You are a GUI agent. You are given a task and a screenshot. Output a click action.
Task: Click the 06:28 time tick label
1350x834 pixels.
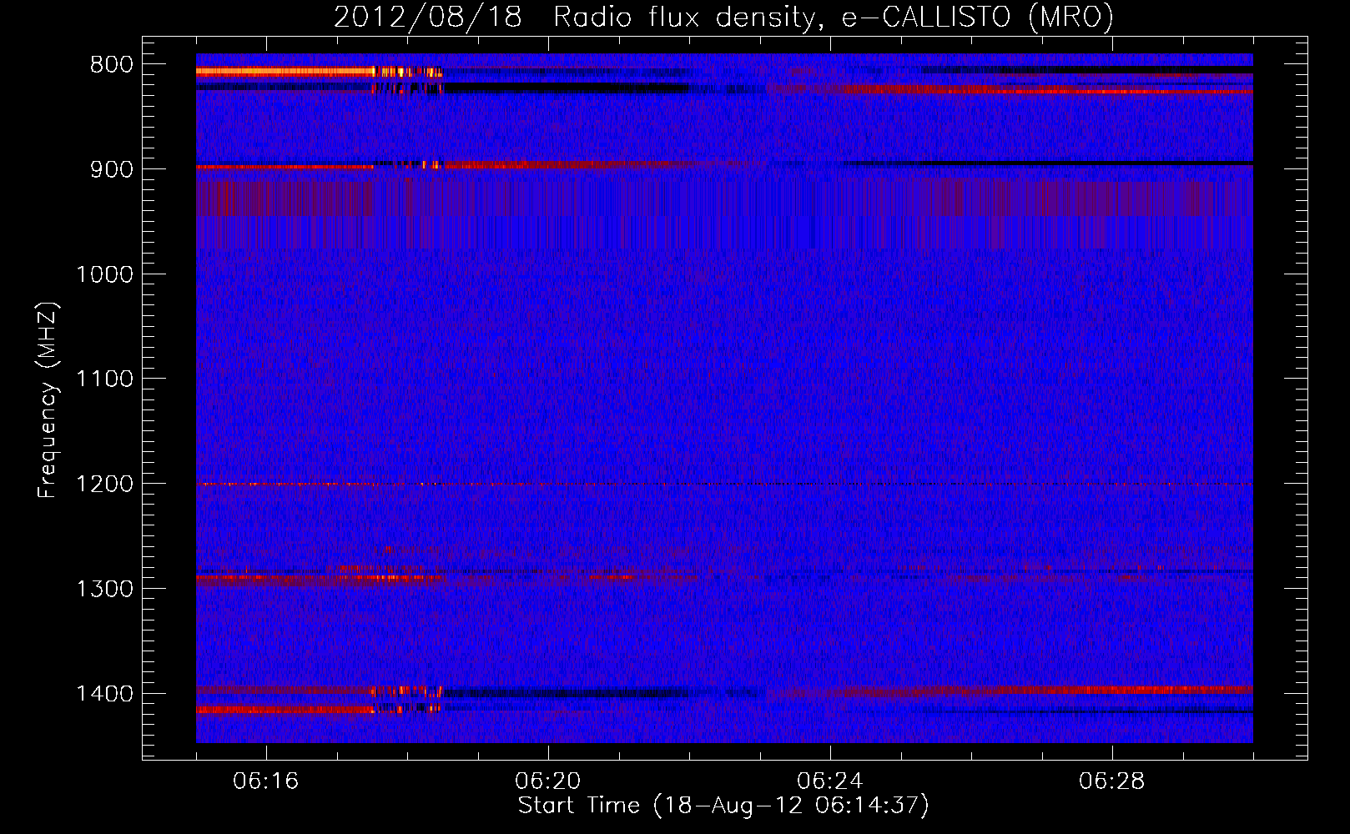(1112, 781)
